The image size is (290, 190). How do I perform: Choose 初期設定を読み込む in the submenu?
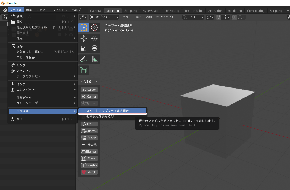tap(100, 117)
